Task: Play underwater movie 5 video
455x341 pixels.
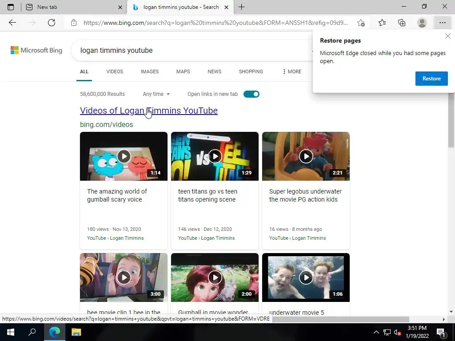Action: [306, 278]
